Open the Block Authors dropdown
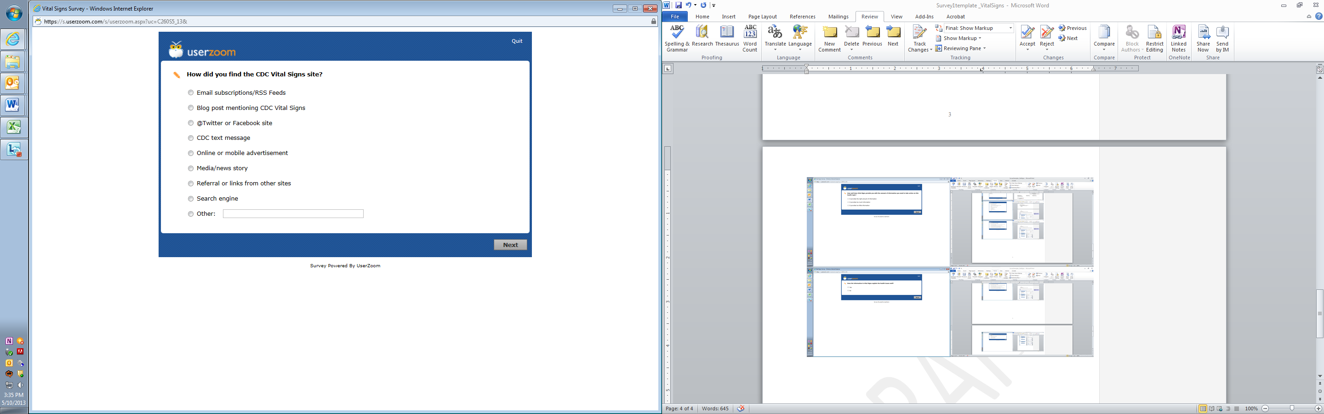Image resolution: width=1324 pixels, height=414 pixels. point(1132,38)
